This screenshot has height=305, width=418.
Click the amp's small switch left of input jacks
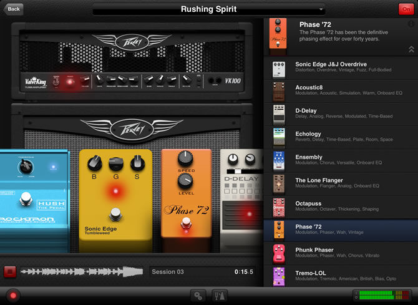pos(199,81)
